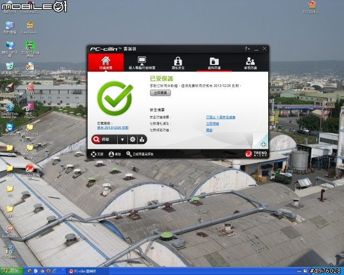344x275 pixels.
Task: Launch Firefox from the quick launch bar
Action: tap(48, 271)
